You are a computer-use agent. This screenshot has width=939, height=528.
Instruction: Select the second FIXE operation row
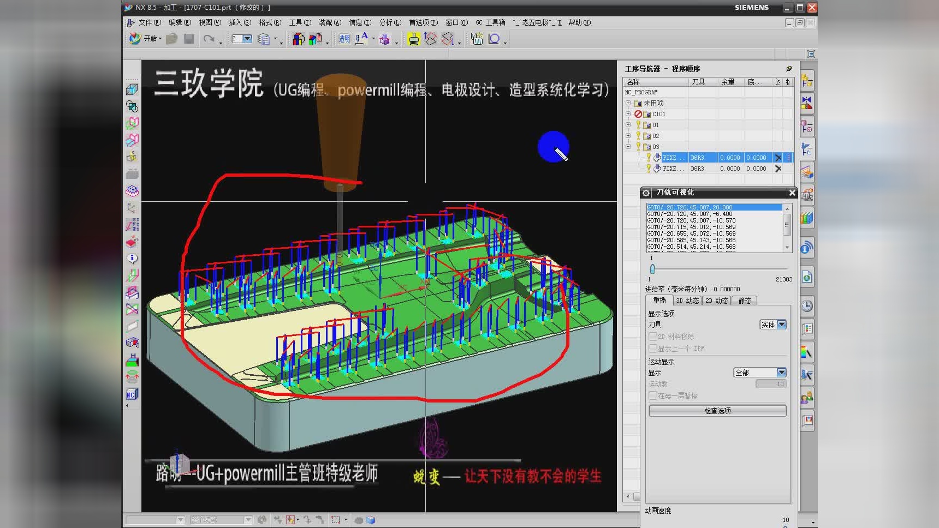tap(708, 169)
